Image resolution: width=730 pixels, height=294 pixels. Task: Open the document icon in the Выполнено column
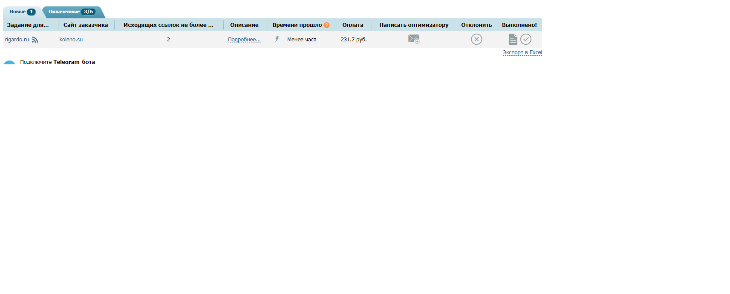pyautogui.click(x=513, y=39)
